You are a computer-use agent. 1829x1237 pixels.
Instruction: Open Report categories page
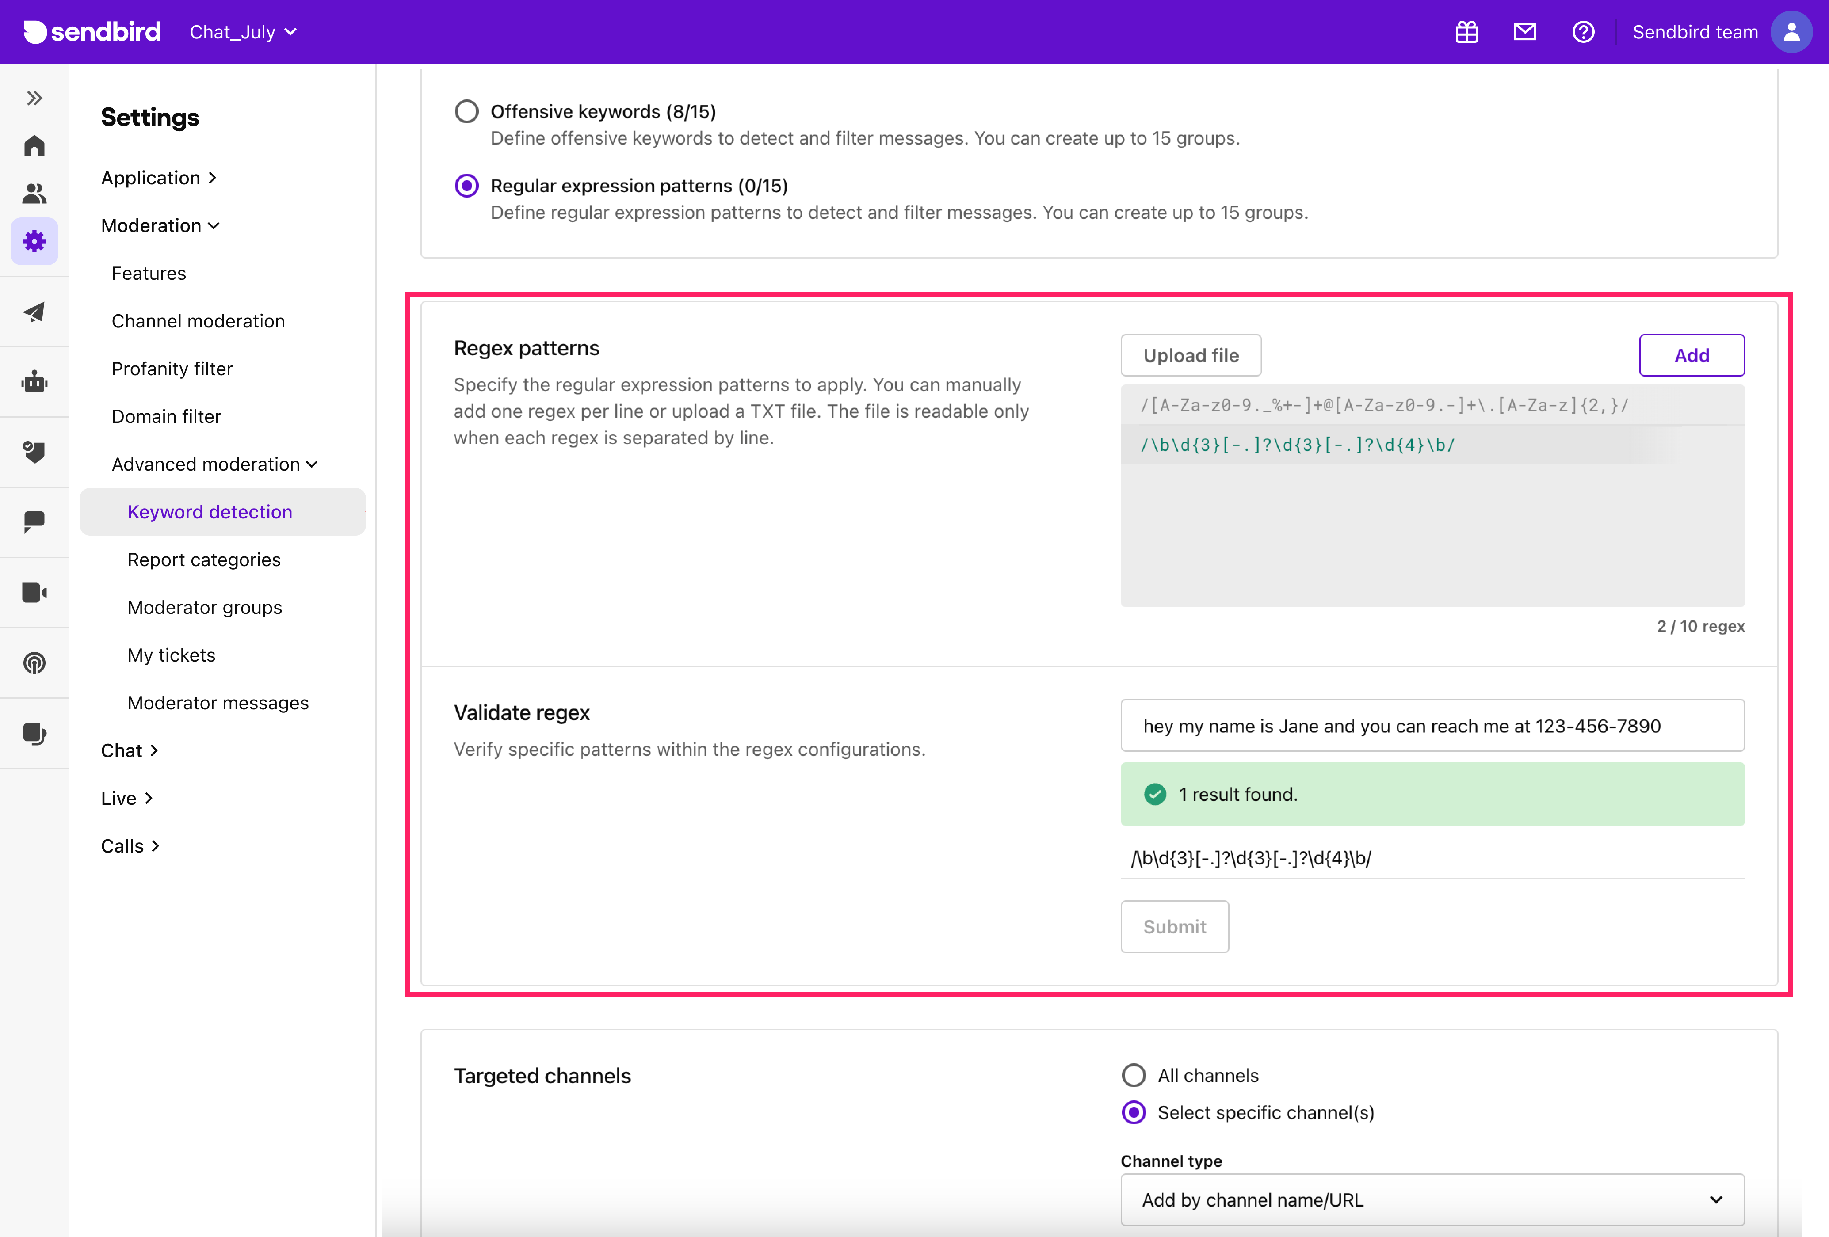point(204,560)
